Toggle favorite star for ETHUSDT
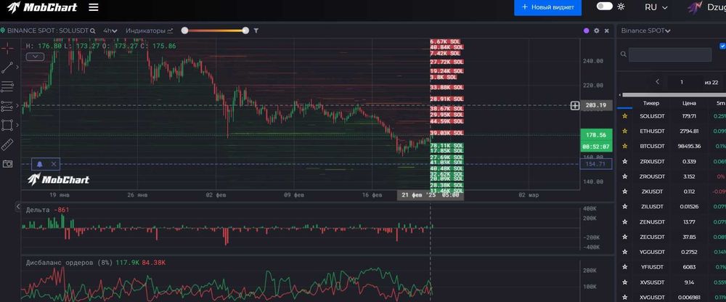 click(x=624, y=131)
